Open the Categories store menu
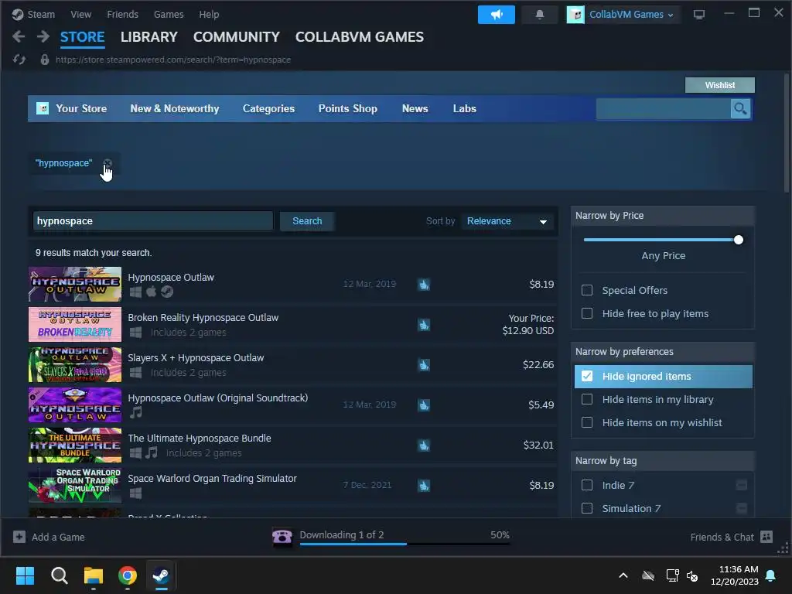Screen dimensions: 792x594 [x=268, y=108]
